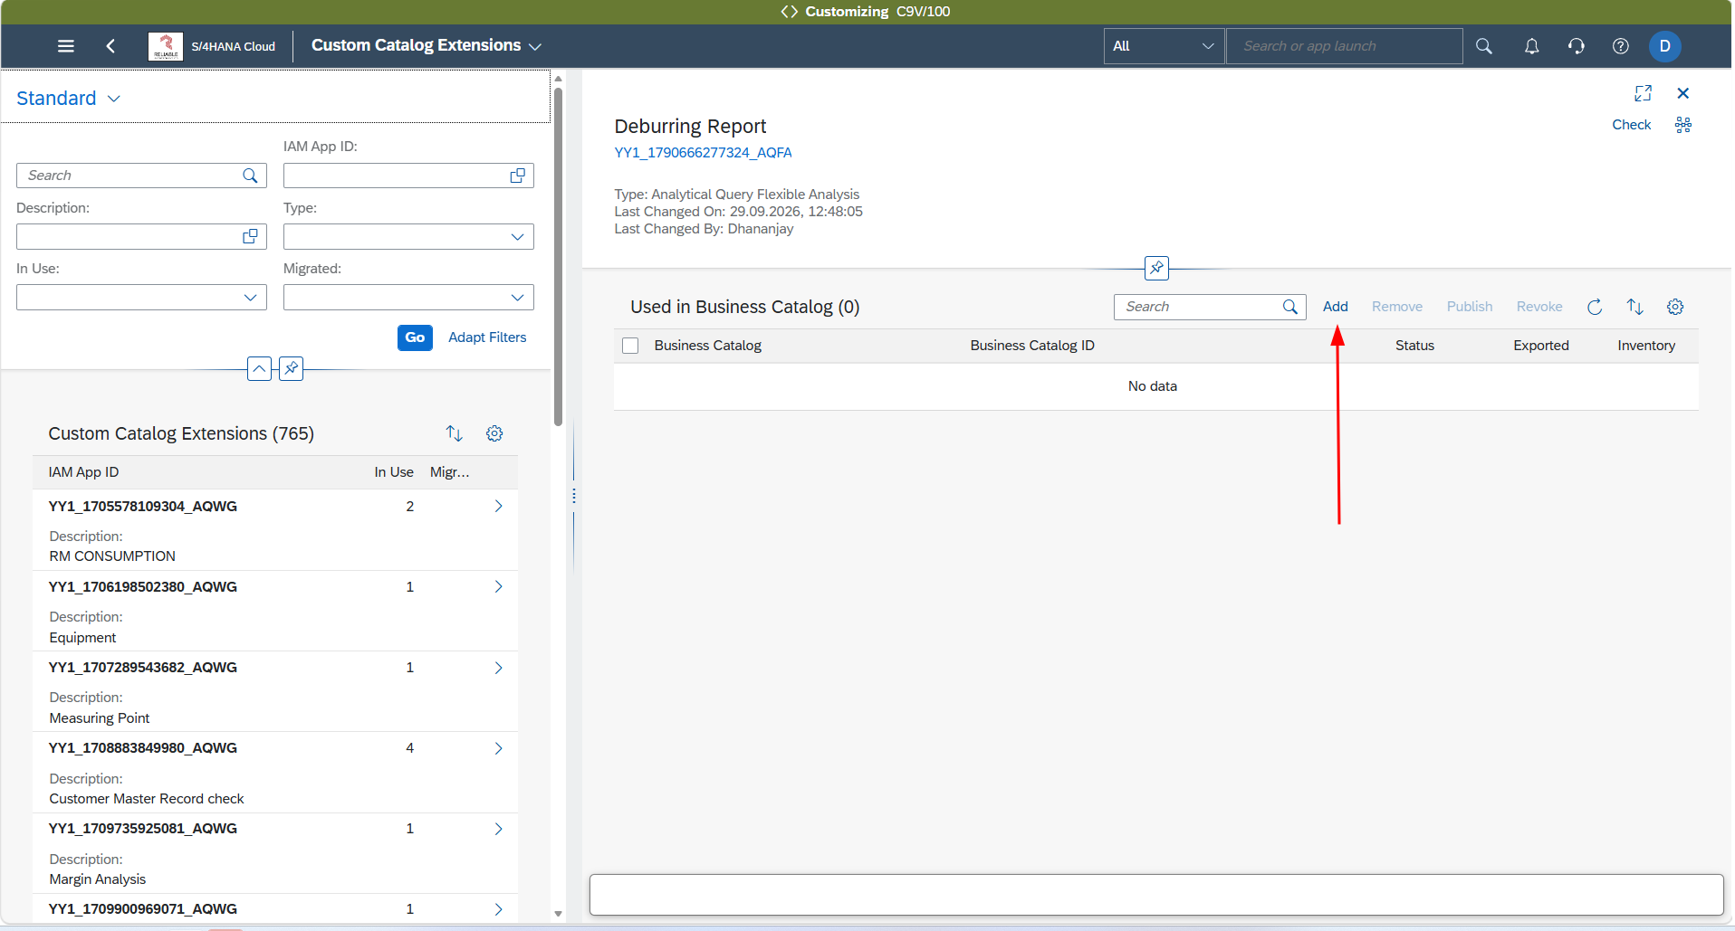Screen dimensions: 1735x931
Task: Go back with the back arrow
Action: tap(110, 46)
